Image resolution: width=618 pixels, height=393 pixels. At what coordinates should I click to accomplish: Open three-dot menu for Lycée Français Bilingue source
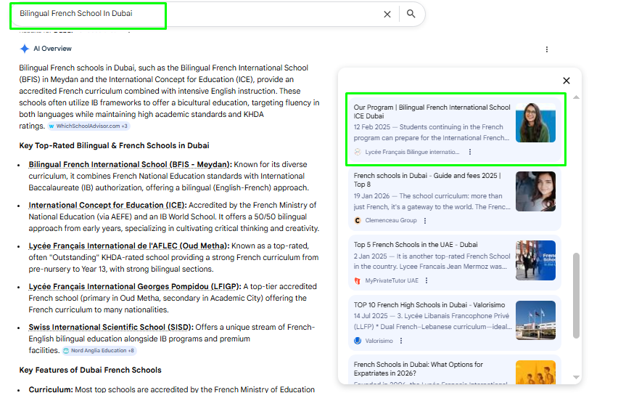(470, 152)
